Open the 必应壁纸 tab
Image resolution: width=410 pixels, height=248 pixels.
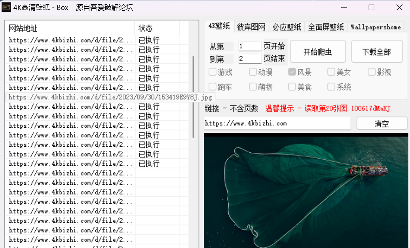[287, 27]
